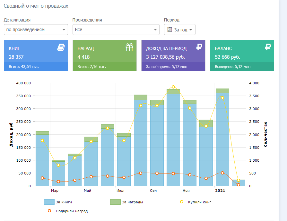Click ruble icon on ДОХОД ЗА ПЕРИОД card
This screenshot has height=221, width=287.
click(199, 47)
